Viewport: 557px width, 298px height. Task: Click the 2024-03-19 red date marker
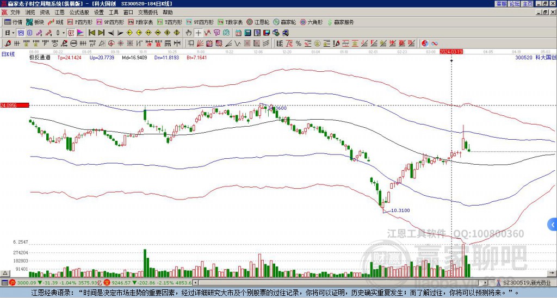451,52
